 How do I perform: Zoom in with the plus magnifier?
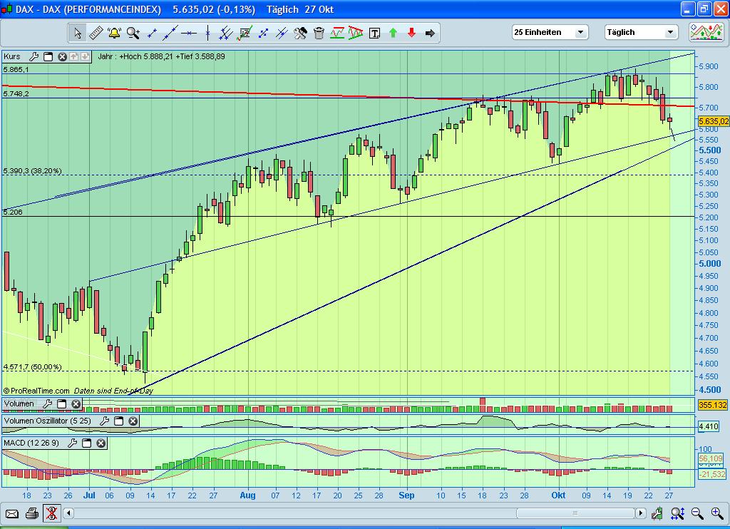717,513
